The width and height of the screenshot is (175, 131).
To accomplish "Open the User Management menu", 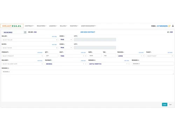I will click(89, 26).
